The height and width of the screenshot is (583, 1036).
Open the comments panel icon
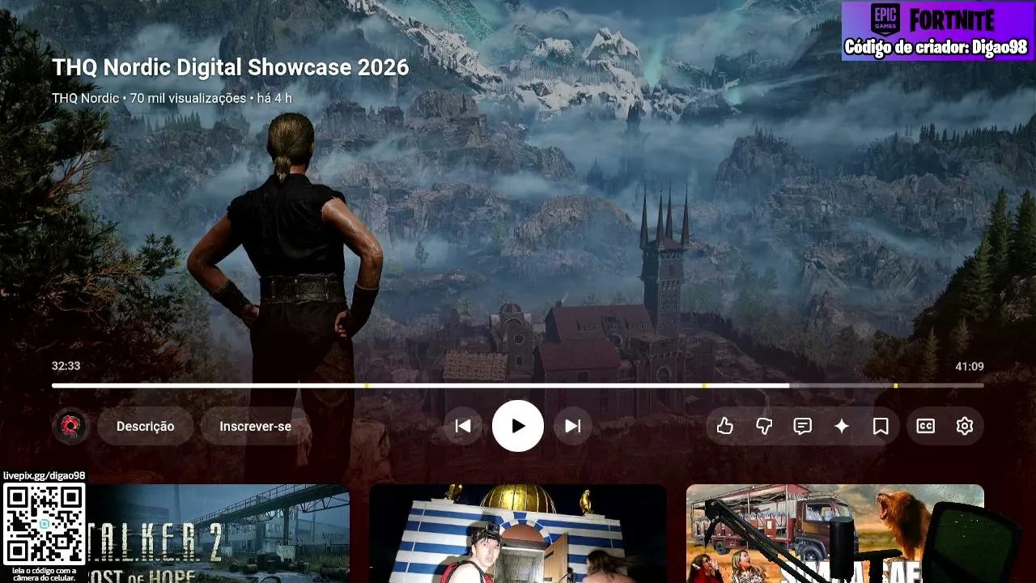(x=803, y=426)
